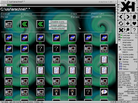Open the arachne.cfg file link
Viewport: 138px width, 103px height.
[9, 86]
